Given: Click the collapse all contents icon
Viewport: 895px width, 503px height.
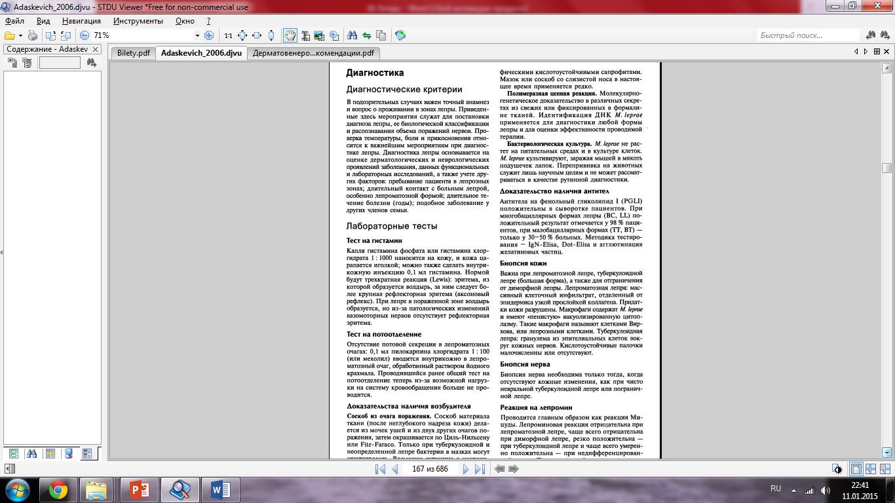Looking at the screenshot, I should [x=27, y=63].
